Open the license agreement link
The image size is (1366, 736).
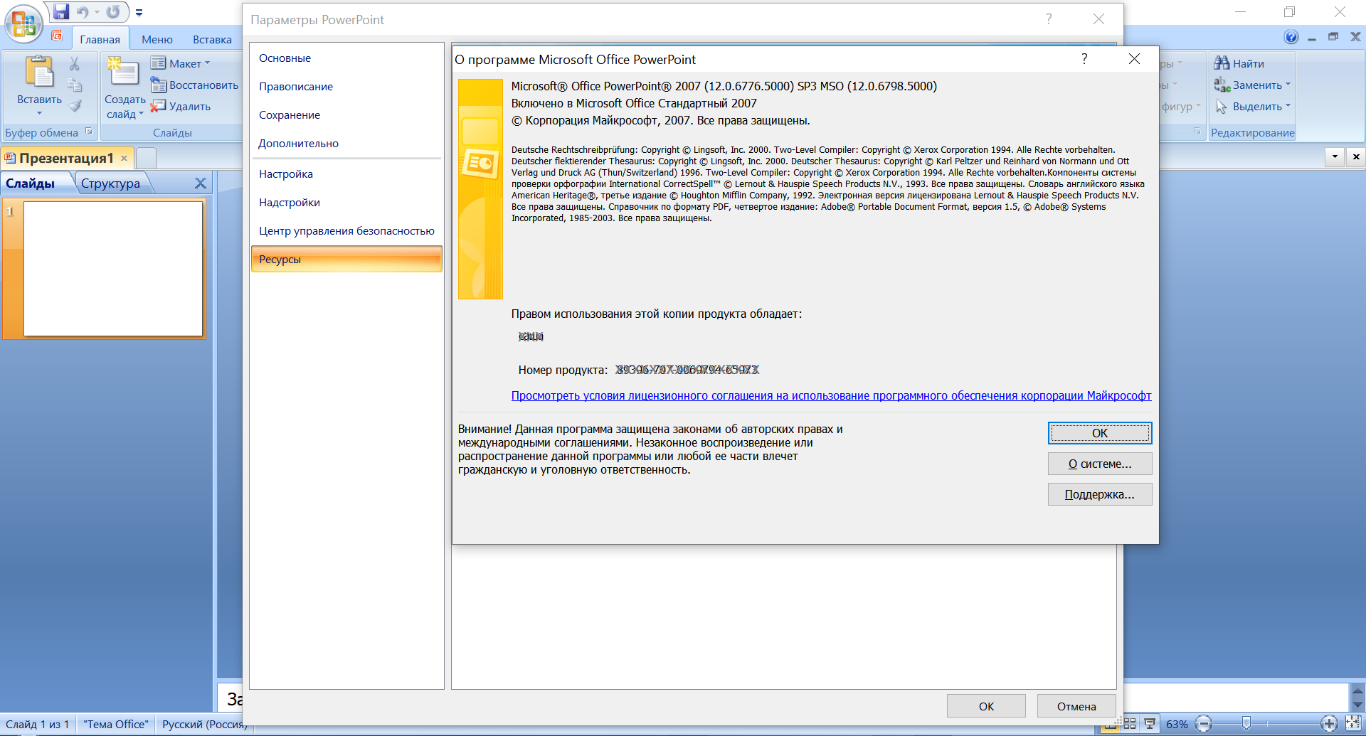tap(831, 395)
